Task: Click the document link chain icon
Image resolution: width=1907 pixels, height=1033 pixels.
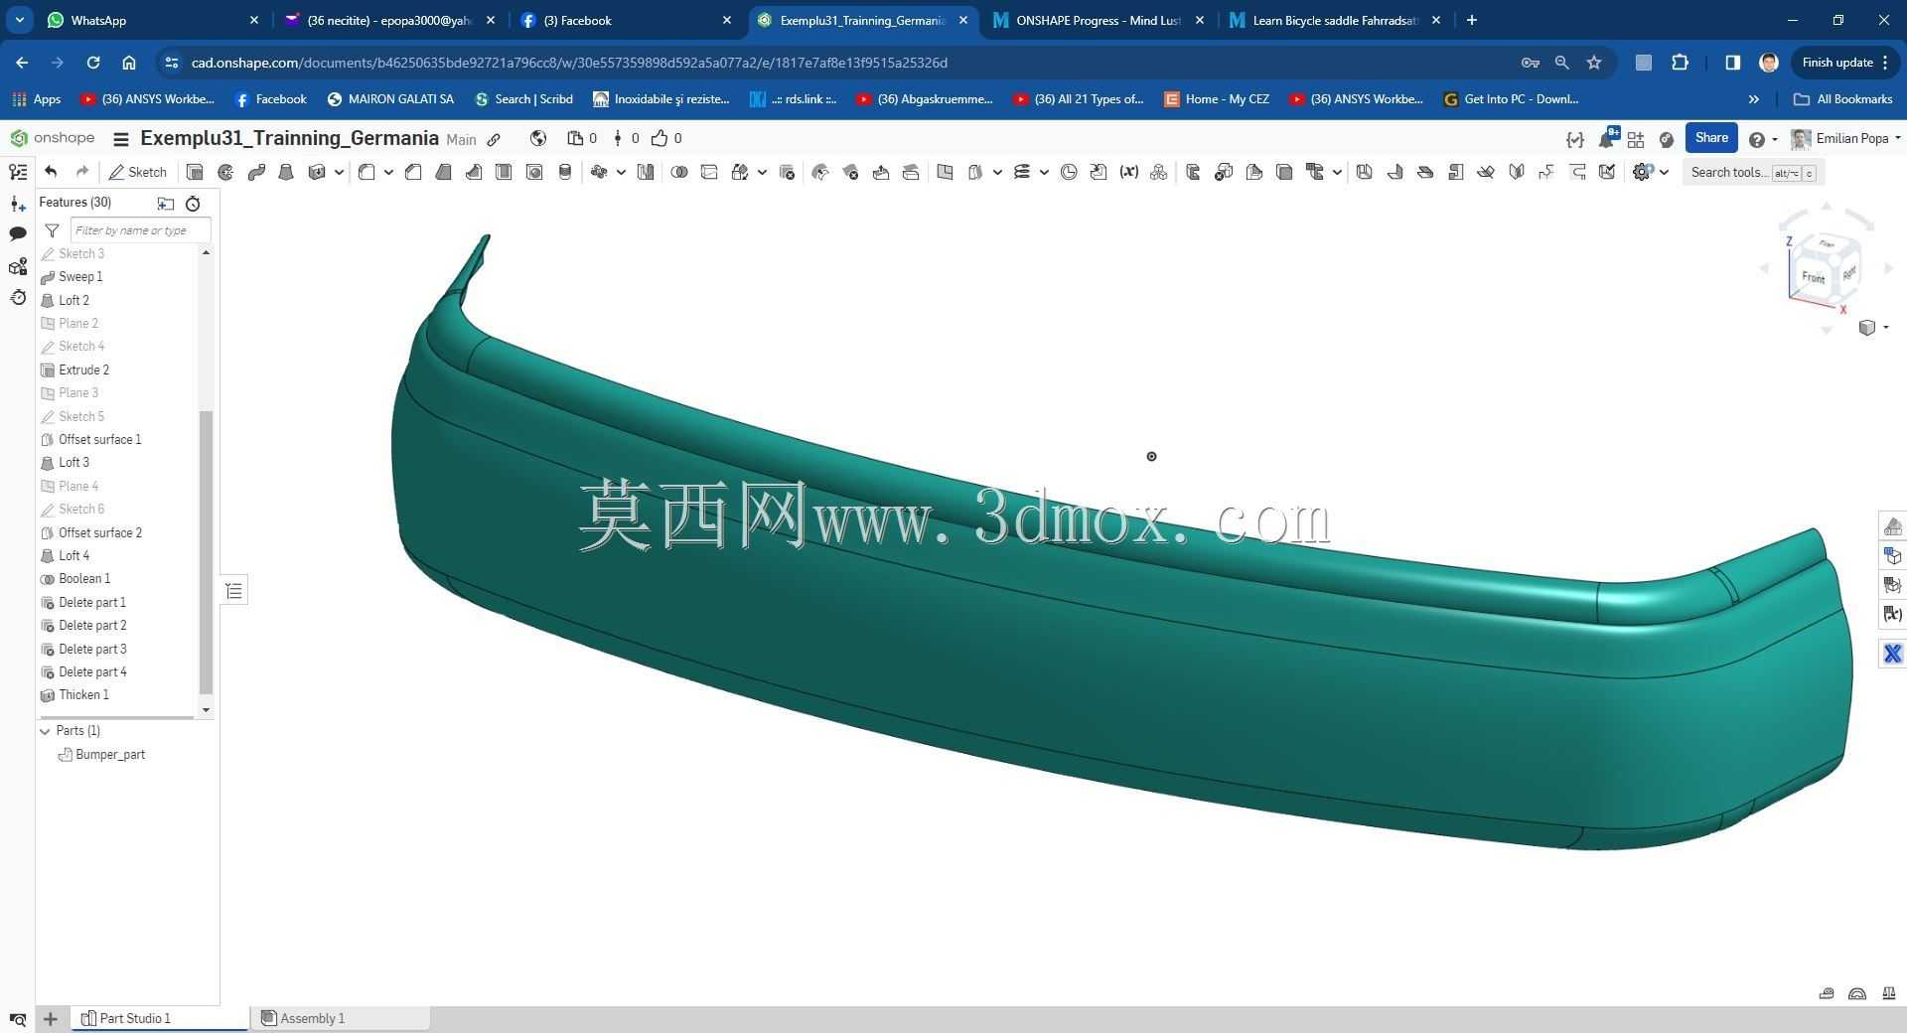Action: [x=494, y=139]
